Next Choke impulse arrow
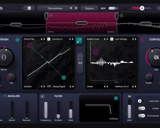Screen dimensions: 160x128 coord(107,86)
